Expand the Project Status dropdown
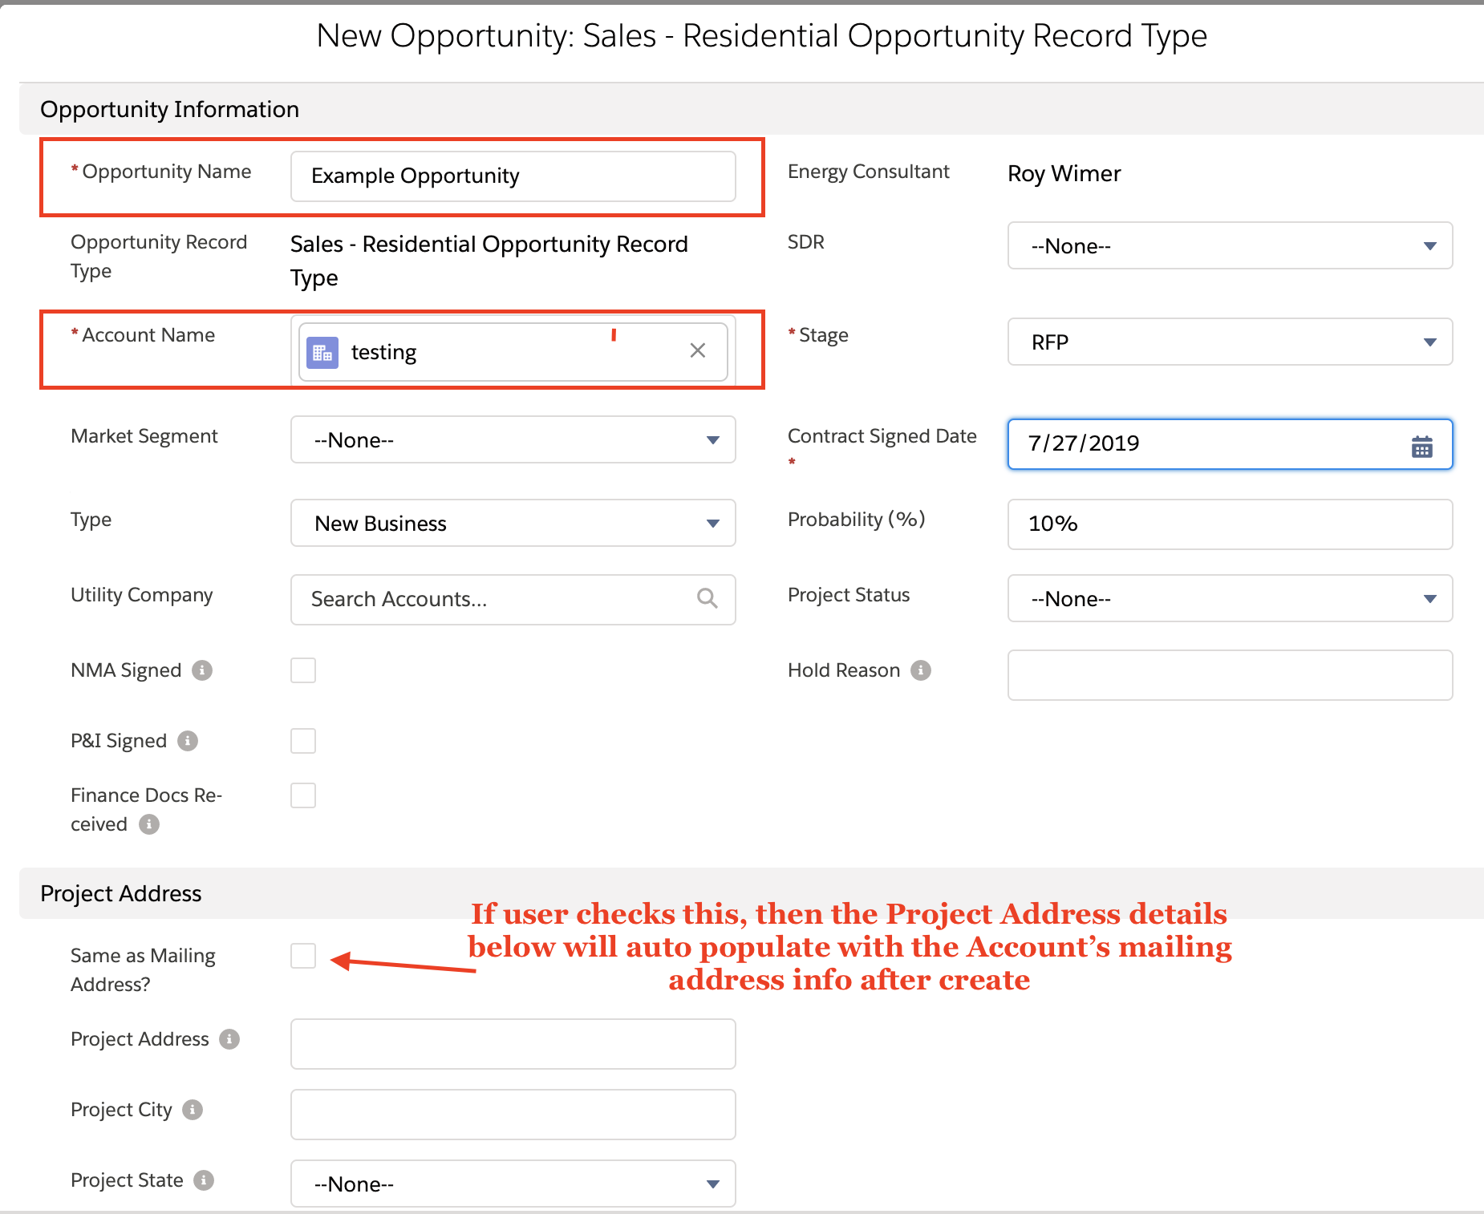 (x=1229, y=599)
